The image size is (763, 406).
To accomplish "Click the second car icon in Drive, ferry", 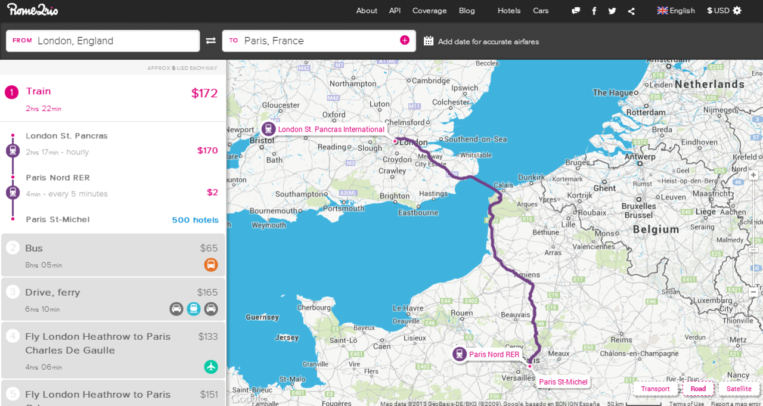I will tap(211, 309).
